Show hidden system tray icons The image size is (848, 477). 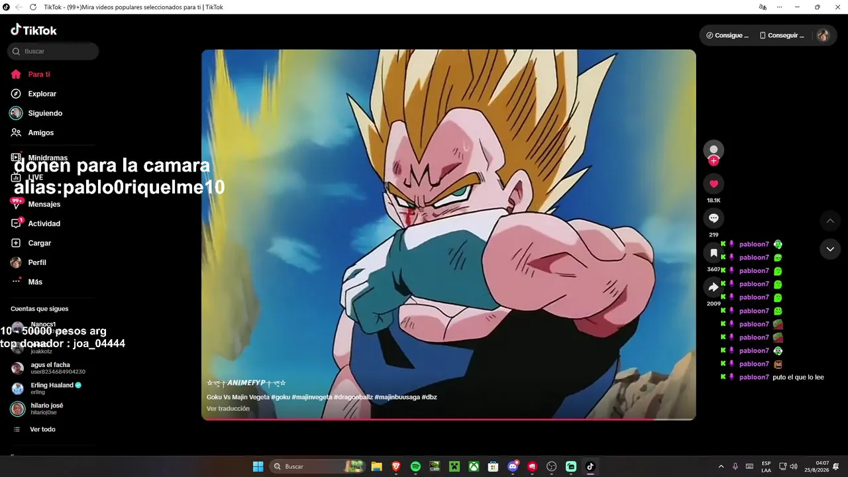pos(721,466)
